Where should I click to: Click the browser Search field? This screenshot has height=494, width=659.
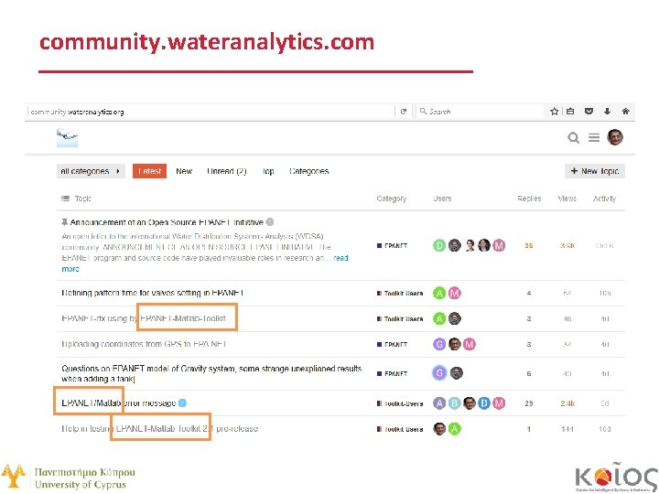479,112
